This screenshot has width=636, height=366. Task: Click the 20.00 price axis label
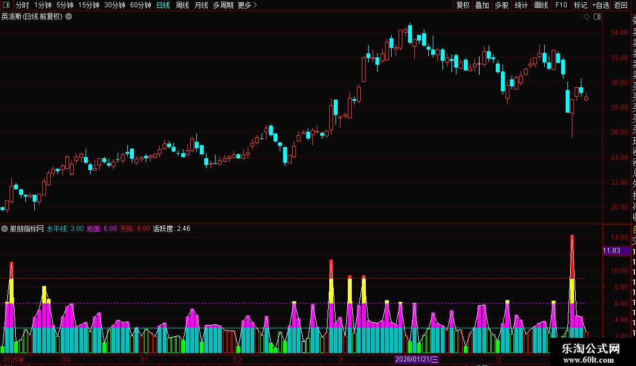[x=619, y=207]
